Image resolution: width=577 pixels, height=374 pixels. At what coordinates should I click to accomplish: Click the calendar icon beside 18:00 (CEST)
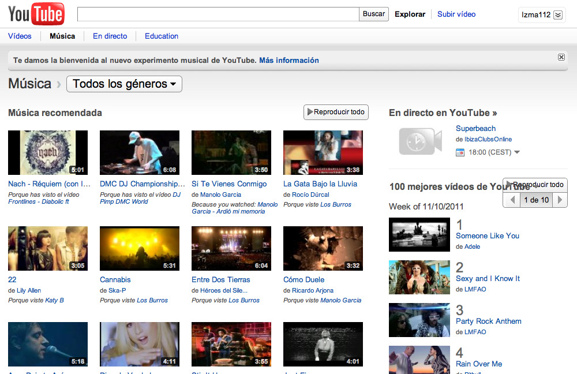460,152
